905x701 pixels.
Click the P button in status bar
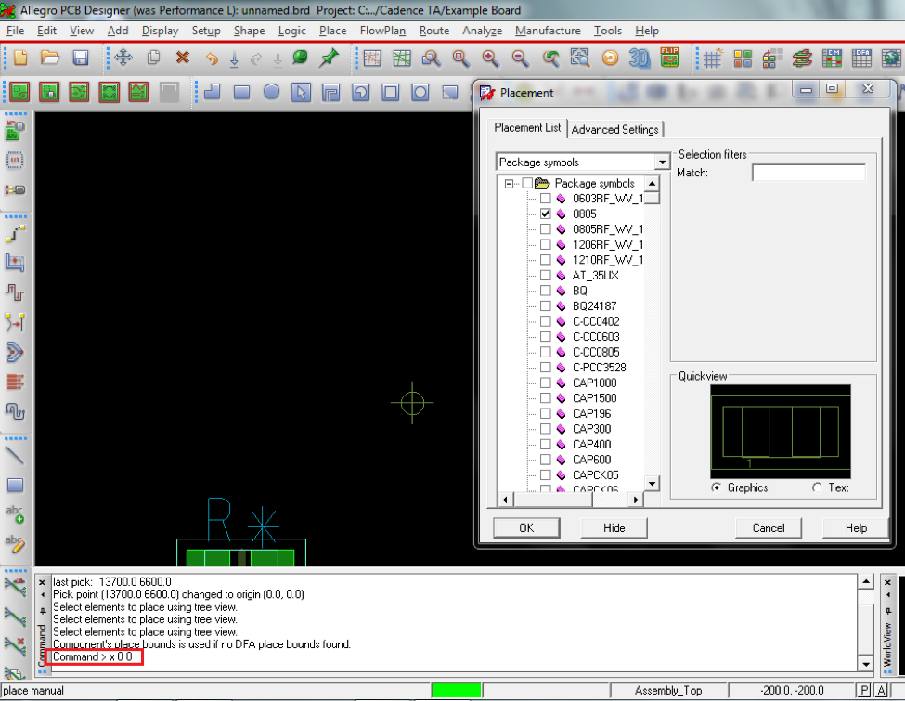click(x=864, y=690)
